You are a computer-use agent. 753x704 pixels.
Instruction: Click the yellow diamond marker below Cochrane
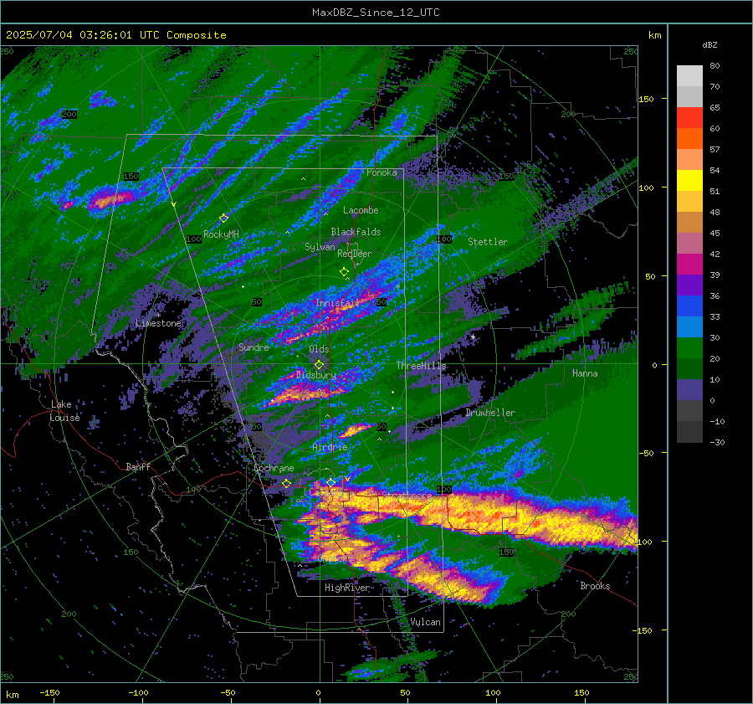point(286,484)
